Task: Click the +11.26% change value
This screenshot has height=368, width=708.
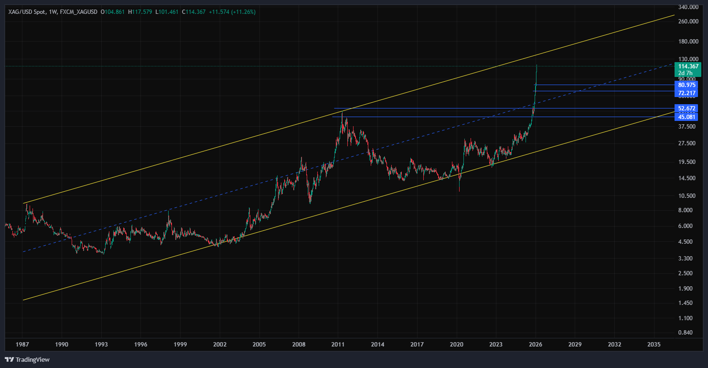Action: click(243, 11)
